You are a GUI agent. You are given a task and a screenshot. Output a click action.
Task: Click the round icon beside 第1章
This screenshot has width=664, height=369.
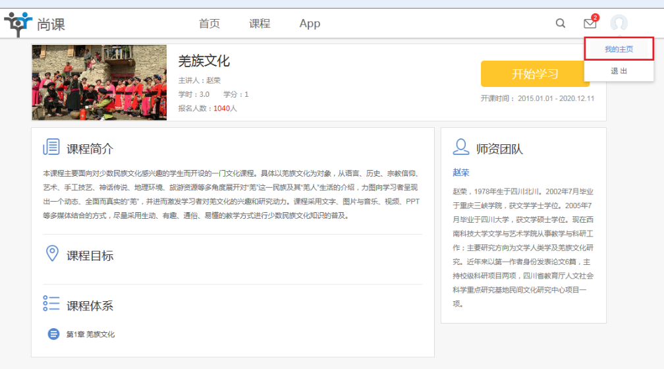click(x=54, y=334)
